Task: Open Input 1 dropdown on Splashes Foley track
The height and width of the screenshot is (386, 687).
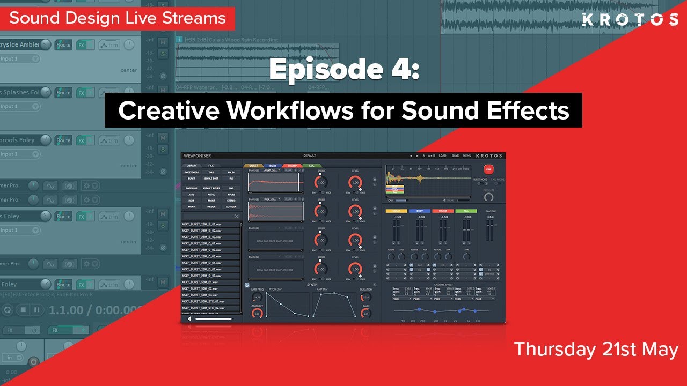Action: (x=35, y=106)
